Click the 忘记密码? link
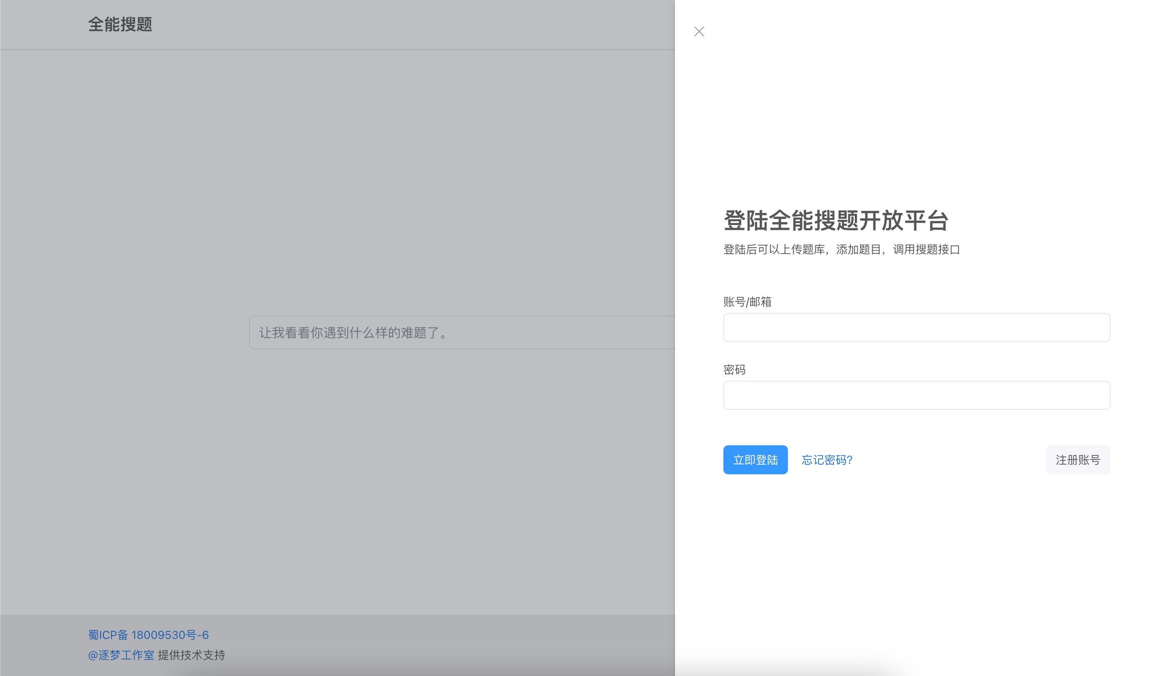 [827, 460]
